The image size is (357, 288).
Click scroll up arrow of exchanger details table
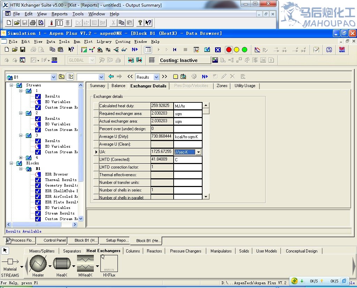(206, 105)
